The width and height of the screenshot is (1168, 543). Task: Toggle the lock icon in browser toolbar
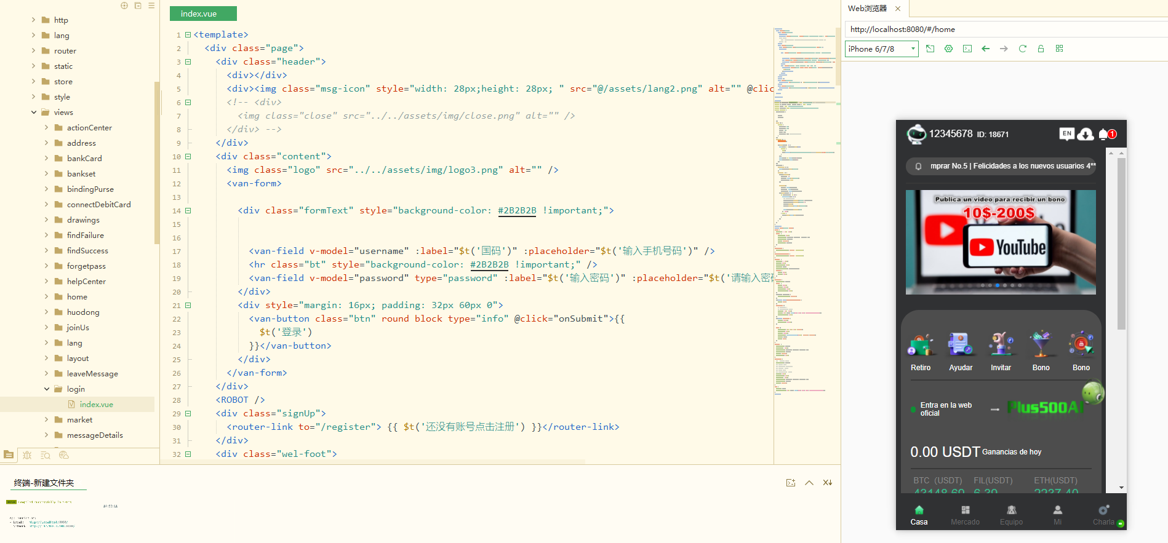point(1041,49)
